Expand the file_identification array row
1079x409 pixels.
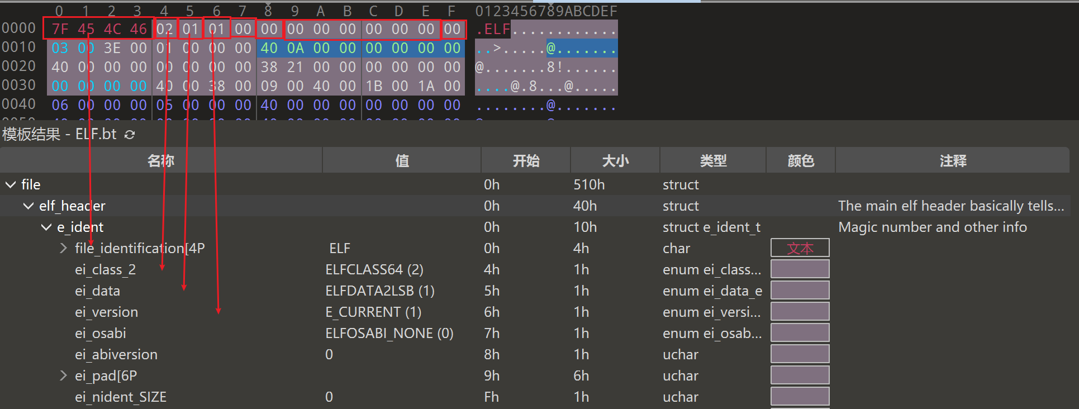click(x=64, y=248)
